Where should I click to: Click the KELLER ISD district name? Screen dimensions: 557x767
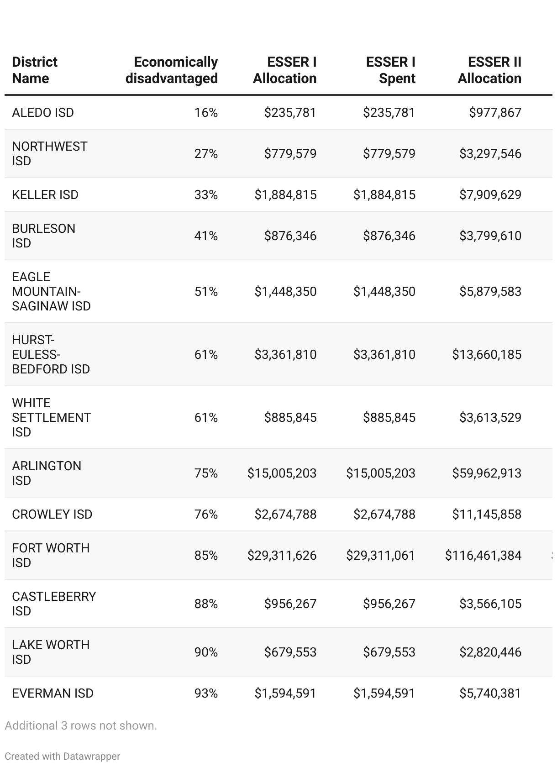[45, 194]
